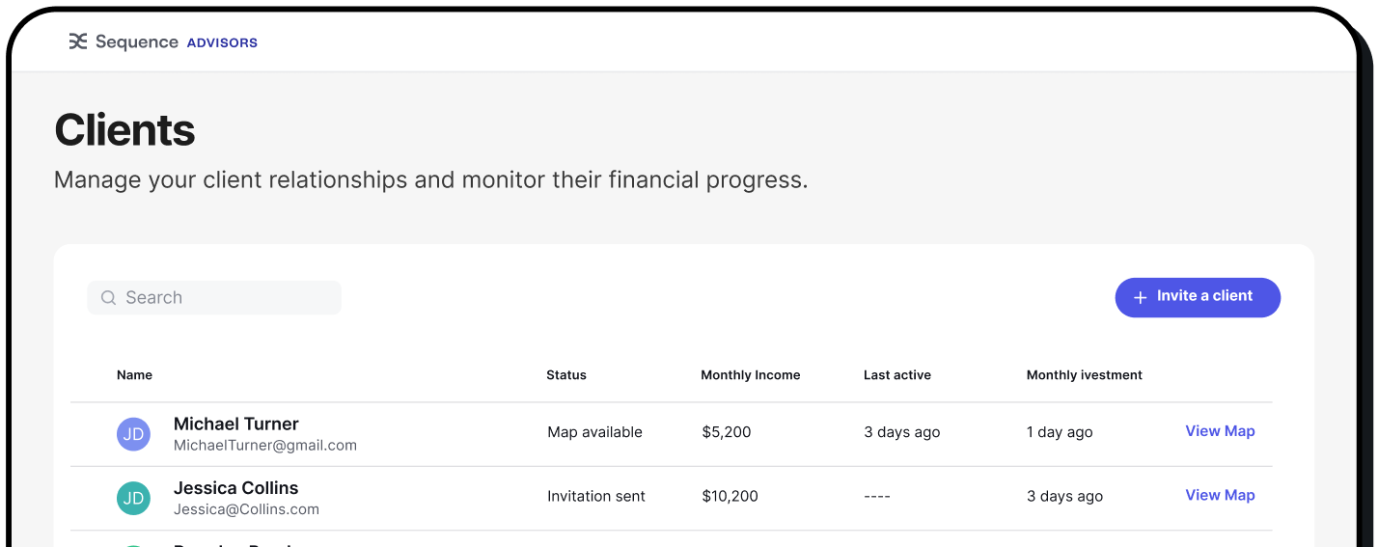
Task: Sort by the Name column header
Action: 134,375
